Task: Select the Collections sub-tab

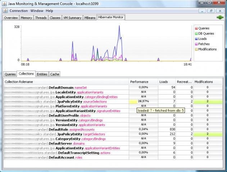Action: (26, 74)
